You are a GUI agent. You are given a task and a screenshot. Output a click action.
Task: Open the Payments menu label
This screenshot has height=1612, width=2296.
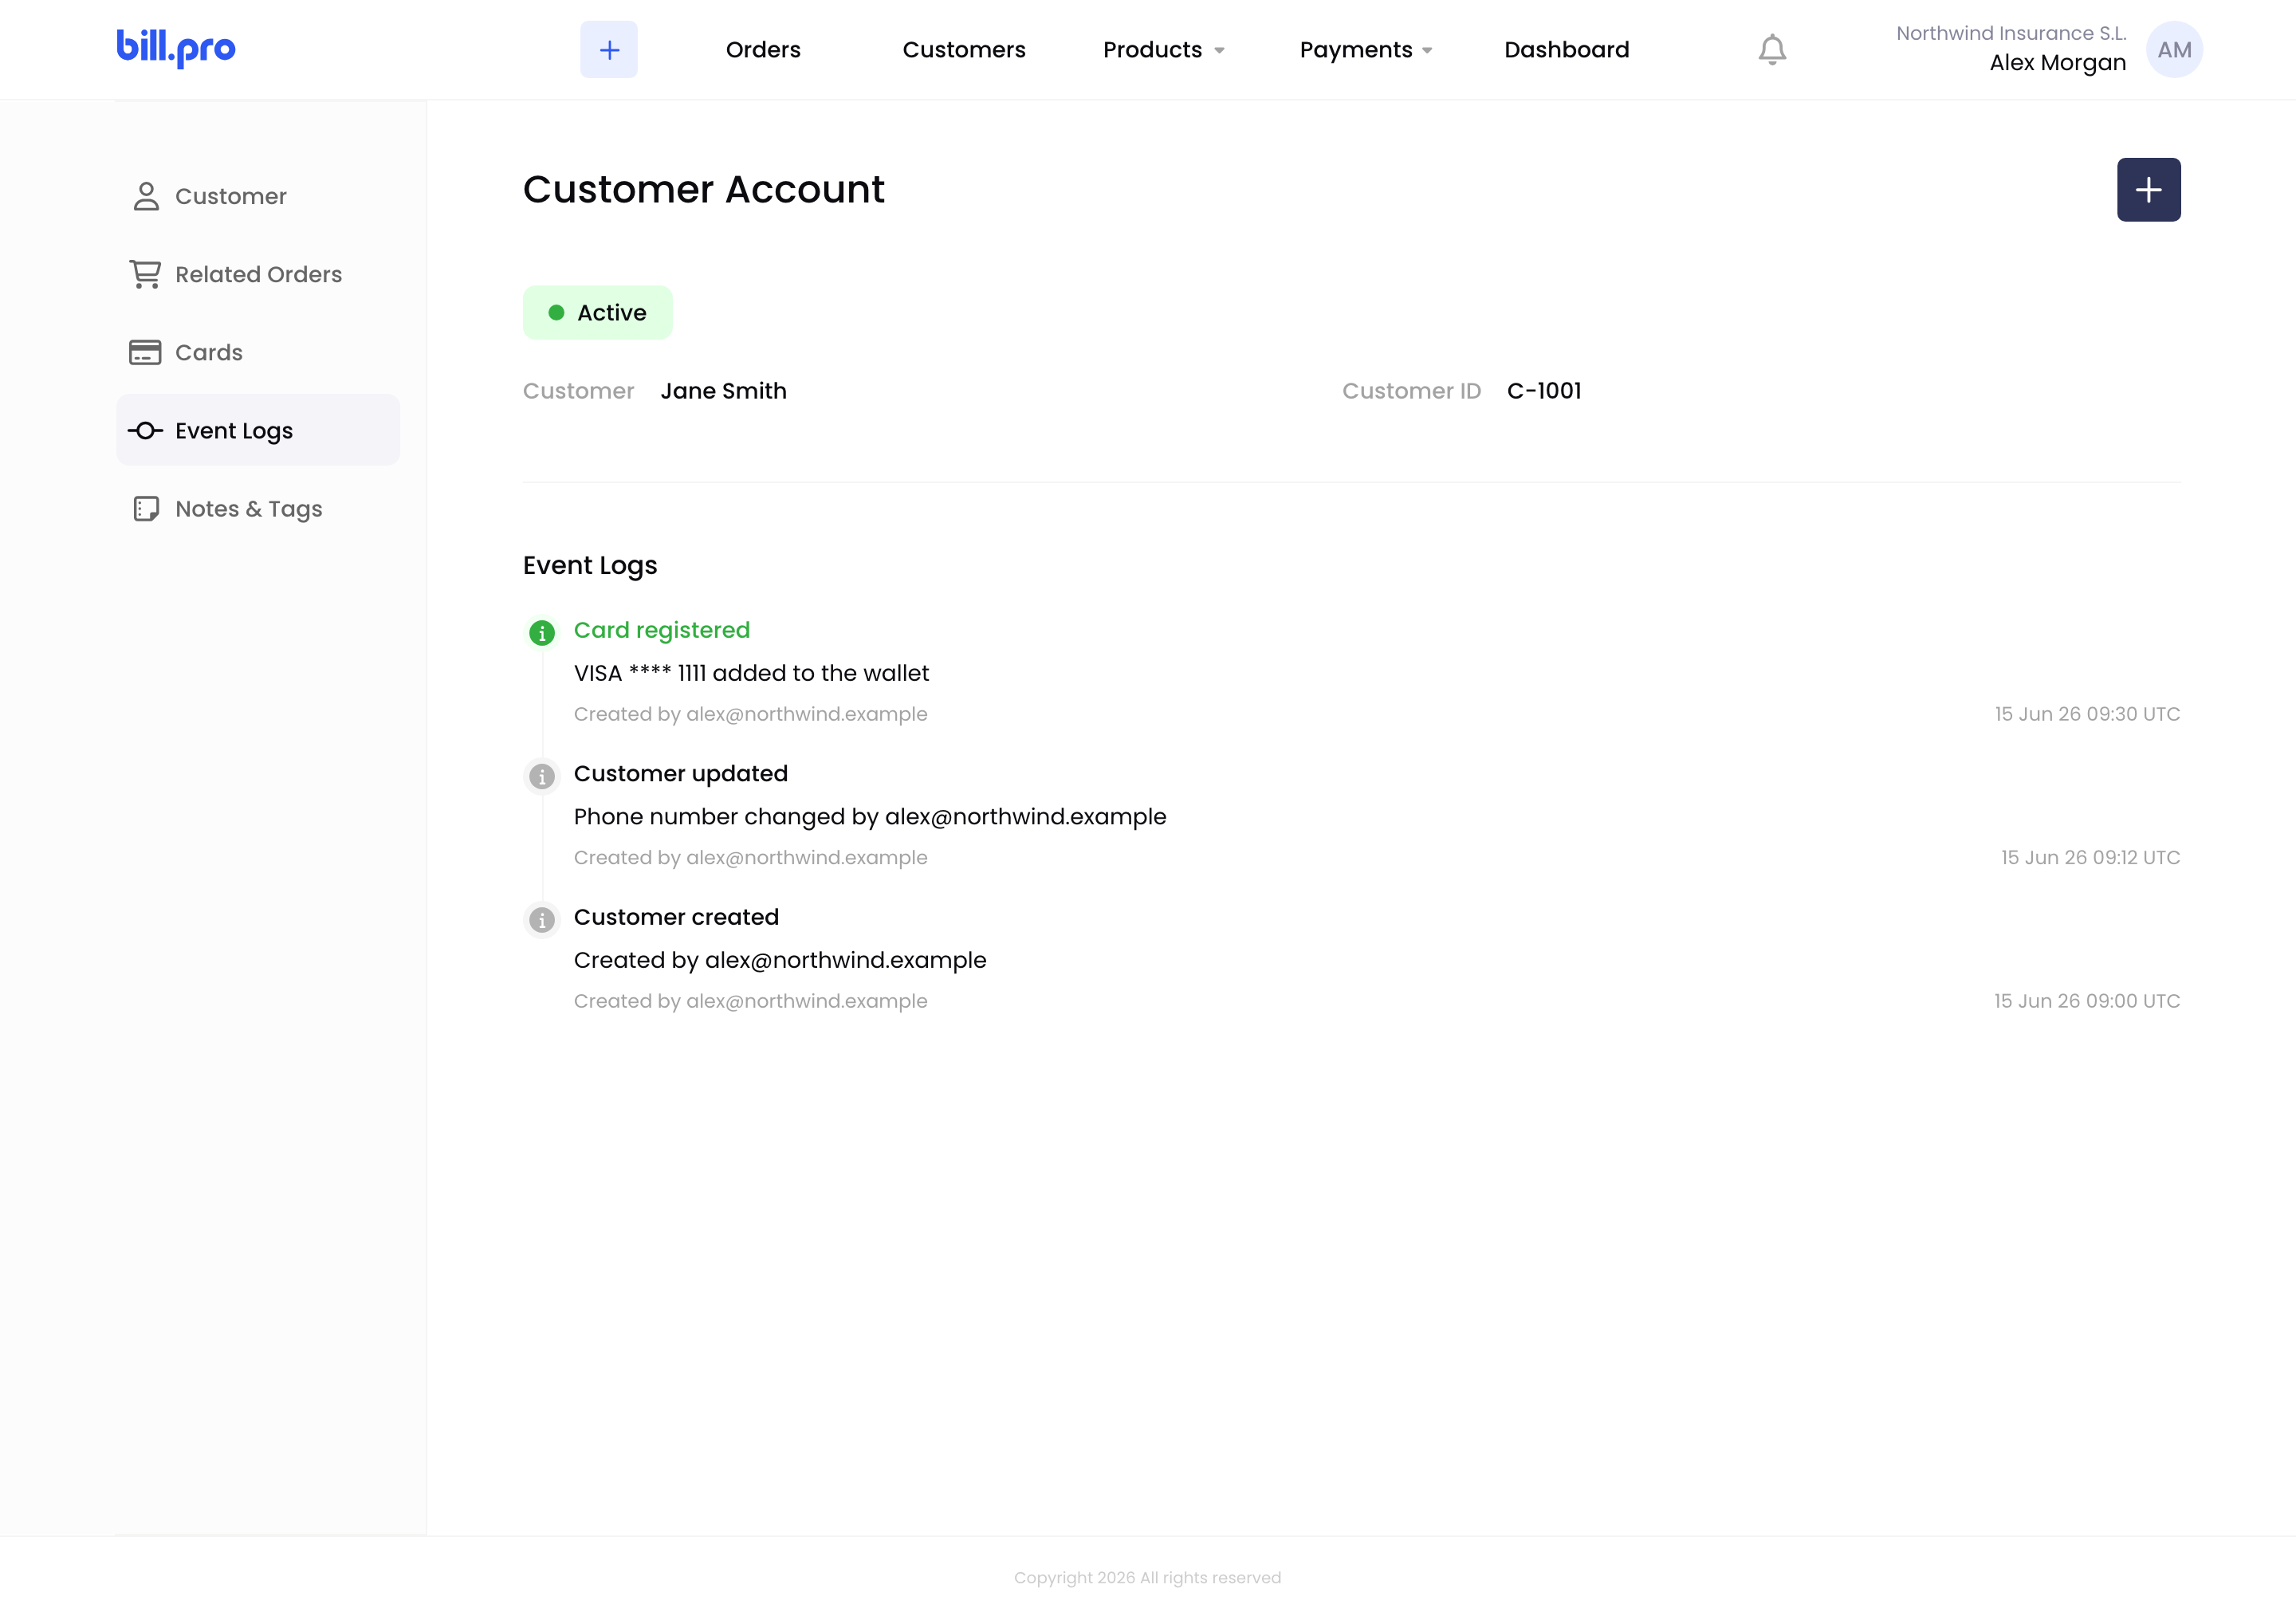1356,50
